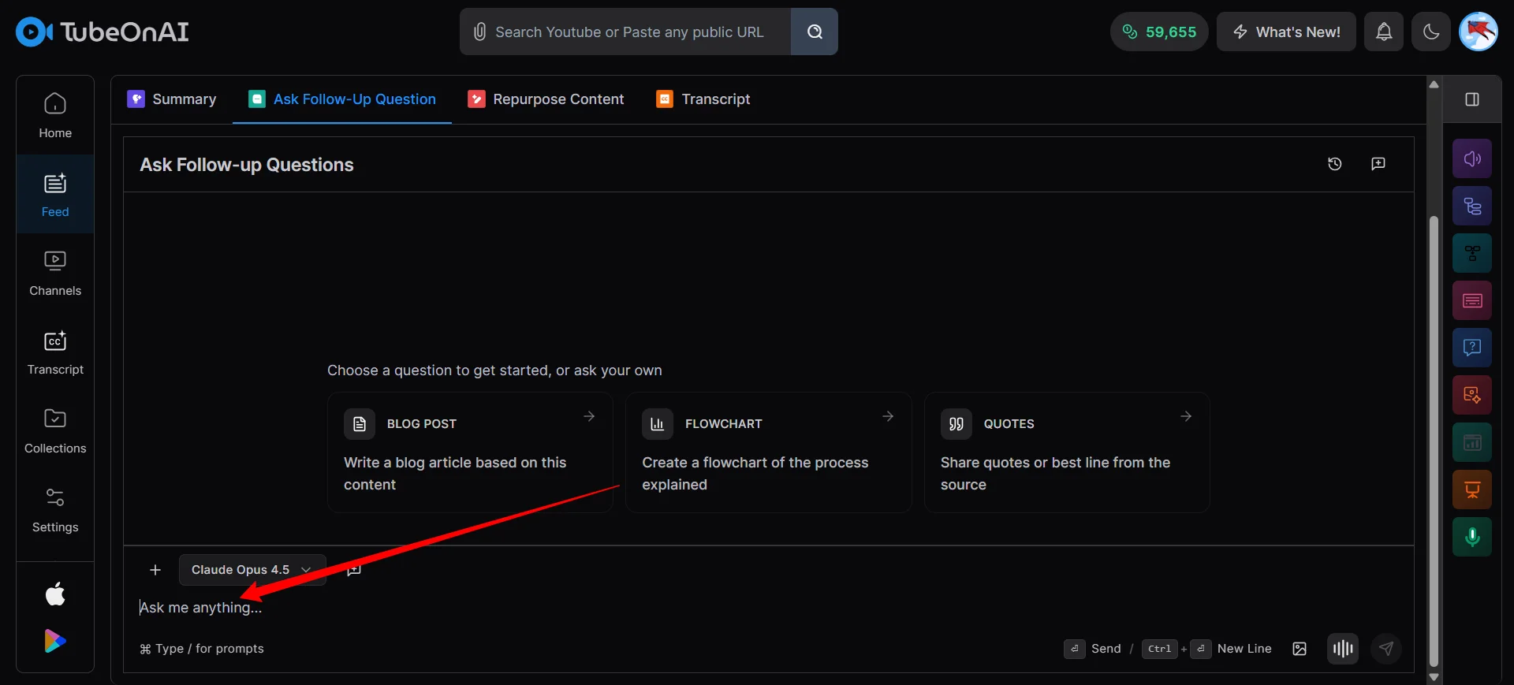Click the new chat icon beside model selector
This screenshot has width=1514, height=685.
[354, 570]
